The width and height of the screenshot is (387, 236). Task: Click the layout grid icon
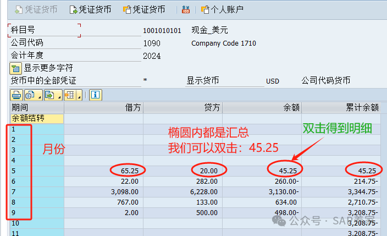(x=70, y=95)
